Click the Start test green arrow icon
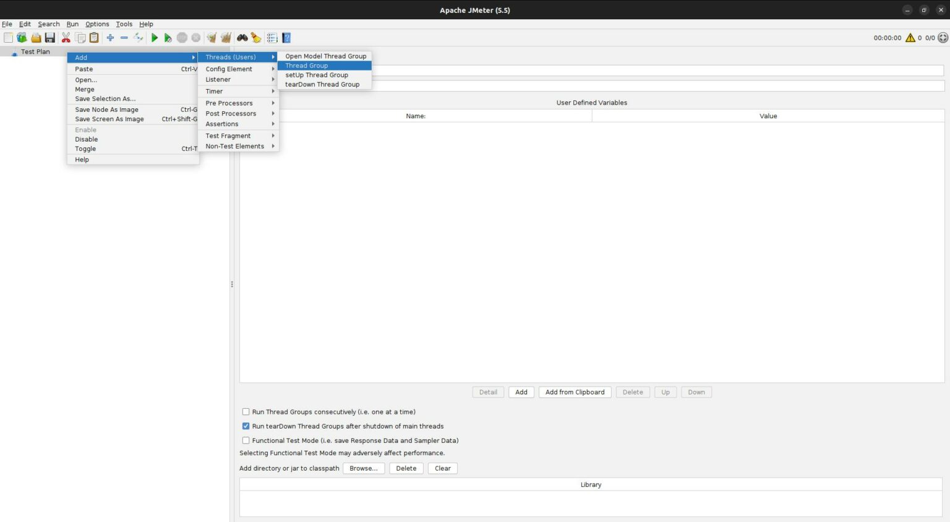This screenshot has width=950, height=522. [x=155, y=38]
